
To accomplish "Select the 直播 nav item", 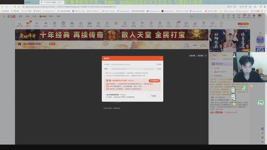I will point(27,16).
